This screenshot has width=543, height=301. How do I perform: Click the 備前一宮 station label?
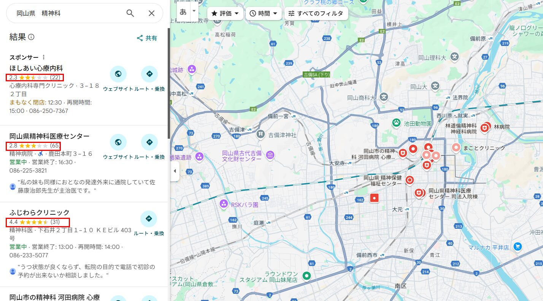pos(278,116)
